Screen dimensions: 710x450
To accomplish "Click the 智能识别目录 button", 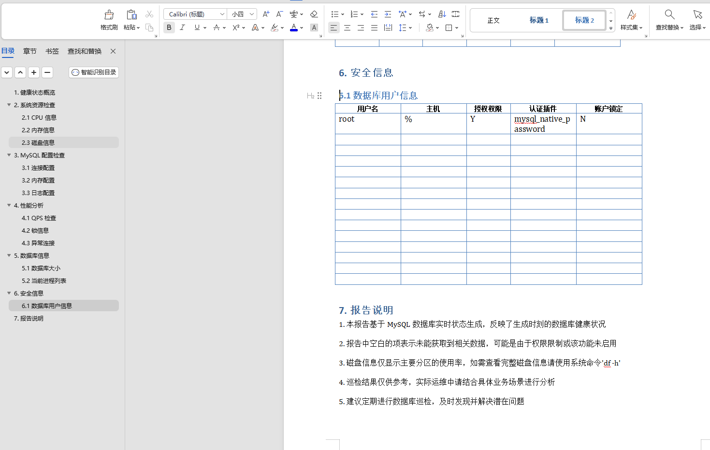I will click(x=94, y=72).
